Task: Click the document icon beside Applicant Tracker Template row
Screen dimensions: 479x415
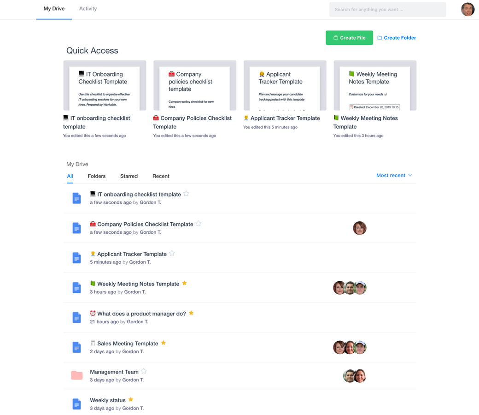Action: (76, 258)
